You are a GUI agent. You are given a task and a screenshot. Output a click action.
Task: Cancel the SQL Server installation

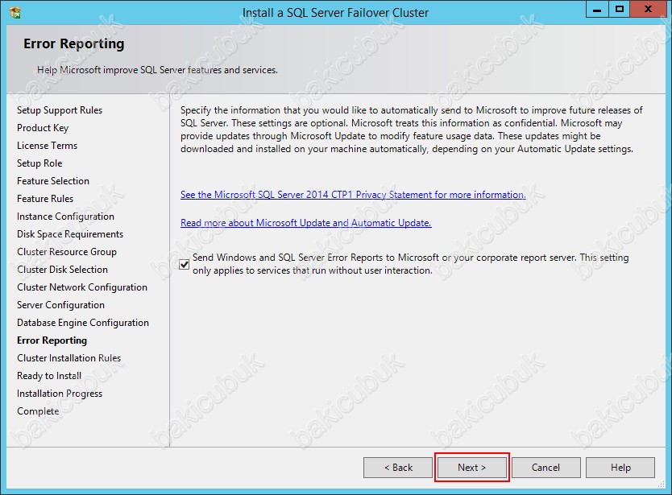coord(545,467)
